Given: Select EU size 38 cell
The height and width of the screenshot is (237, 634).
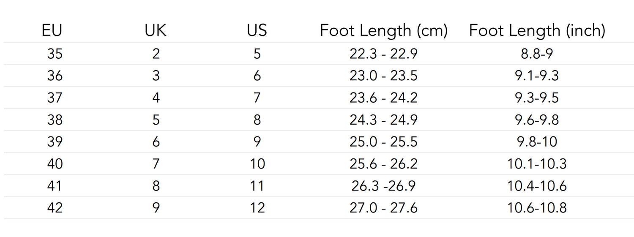Looking at the screenshot, I should 55,120.
